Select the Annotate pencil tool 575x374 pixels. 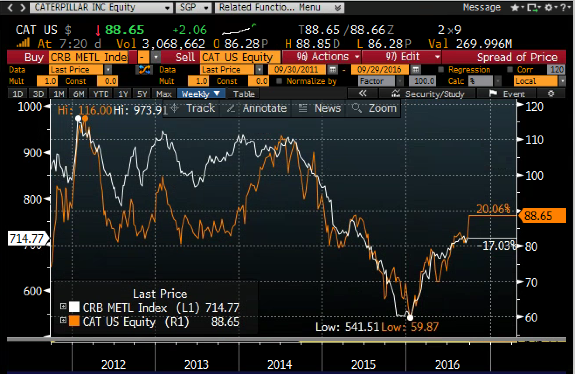[x=256, y=108]
